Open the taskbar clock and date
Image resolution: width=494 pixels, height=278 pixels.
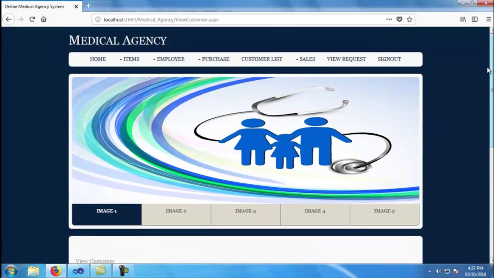click(475, 271)
